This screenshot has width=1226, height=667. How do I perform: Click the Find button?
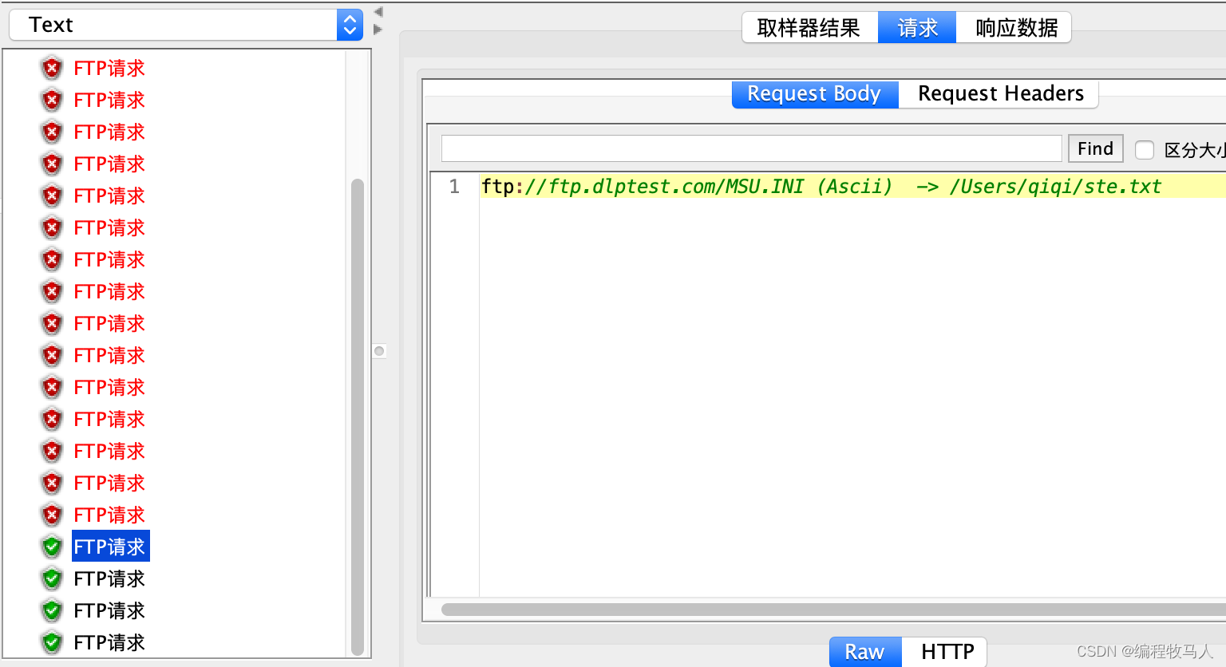click(x=1096, y=148)
